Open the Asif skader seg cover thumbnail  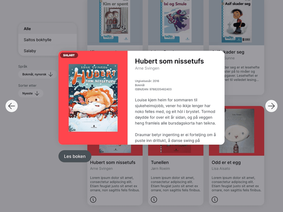pyautogui.click(x=236, y=21)
